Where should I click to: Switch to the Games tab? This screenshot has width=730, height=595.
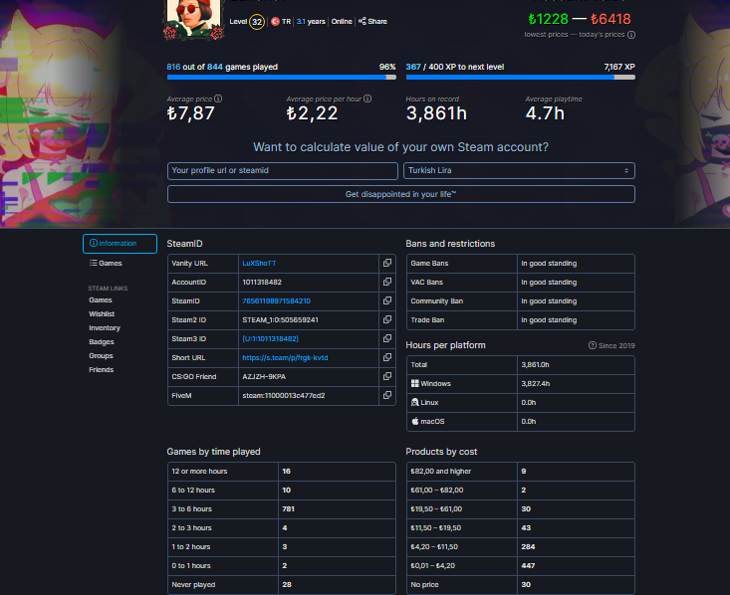click(x=106, y=263)
